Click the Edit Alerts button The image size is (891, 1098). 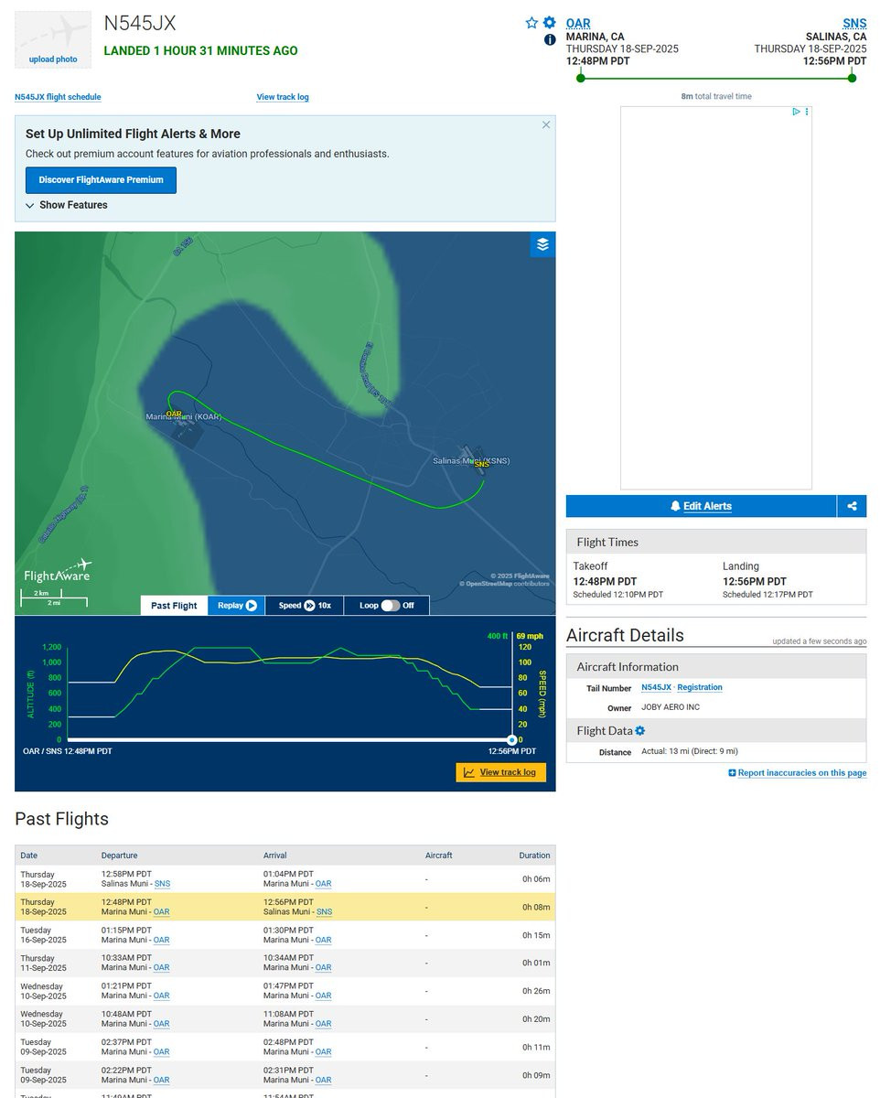click(x=701, y=506)
